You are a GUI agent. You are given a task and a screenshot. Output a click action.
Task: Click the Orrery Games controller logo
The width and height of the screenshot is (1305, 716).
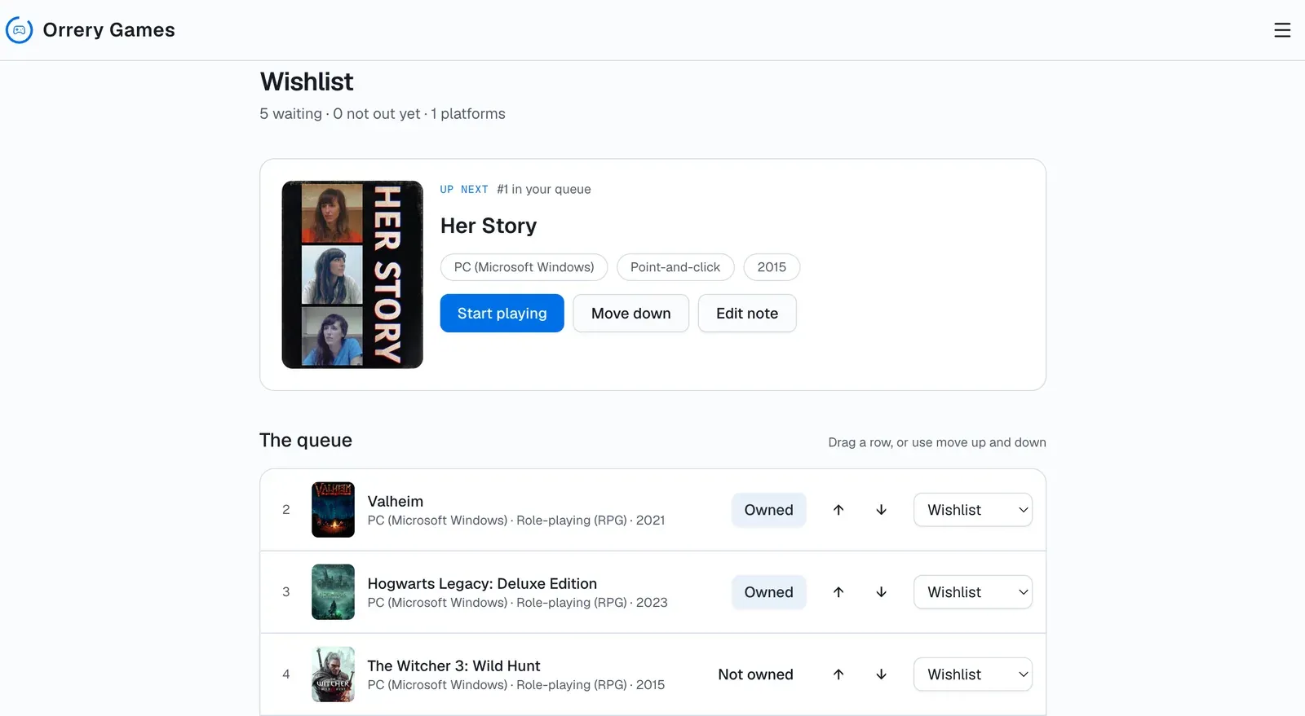tap(20, 30)
